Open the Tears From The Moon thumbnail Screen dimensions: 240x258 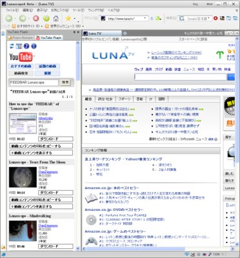point(23,177)
